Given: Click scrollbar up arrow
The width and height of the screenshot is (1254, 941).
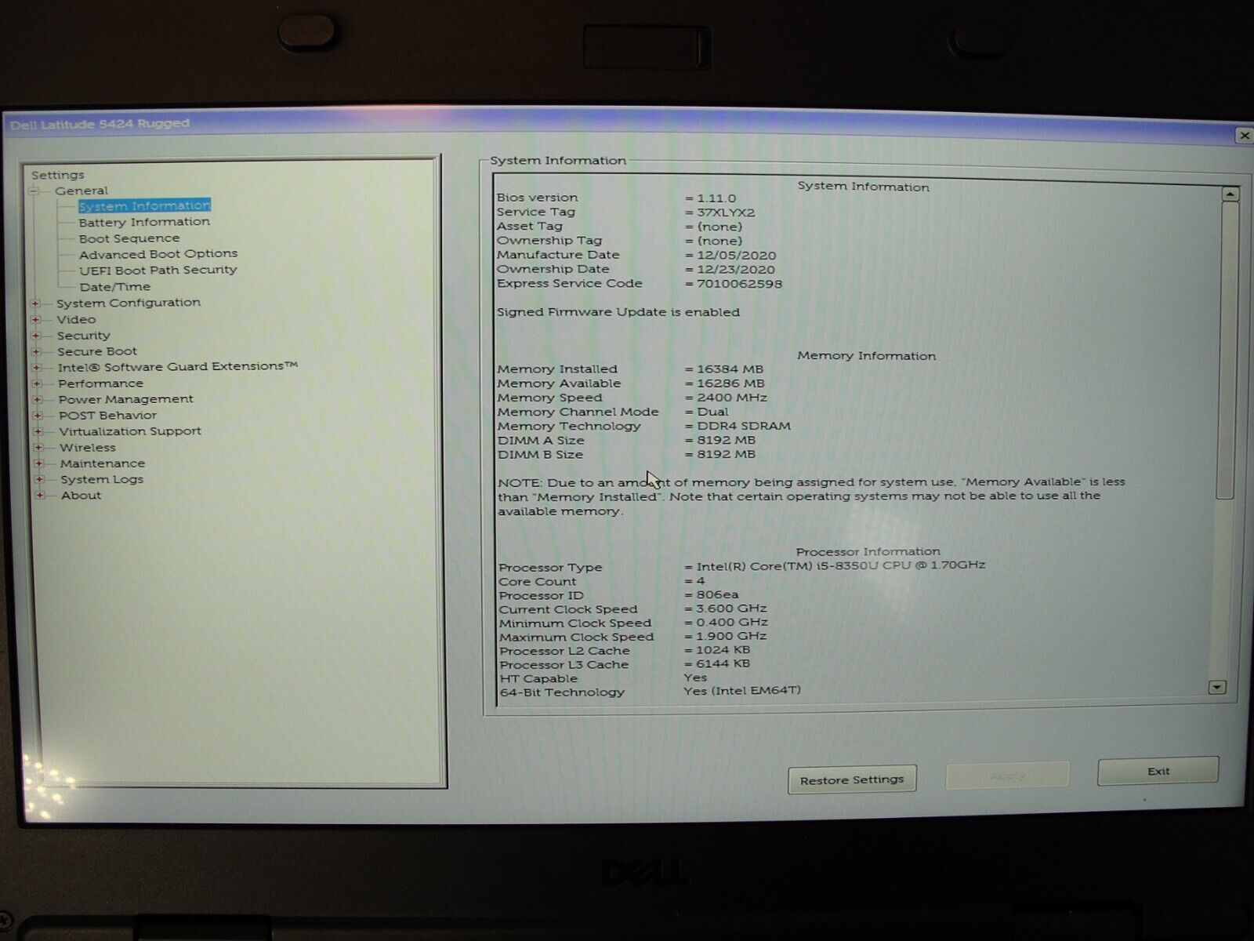Looking at the screenshot, I should pyautogui.click(x=1230, y=194).
